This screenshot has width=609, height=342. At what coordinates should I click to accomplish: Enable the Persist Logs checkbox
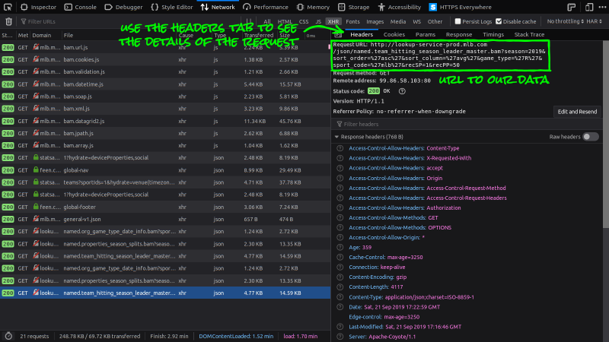tap(458, 21)
